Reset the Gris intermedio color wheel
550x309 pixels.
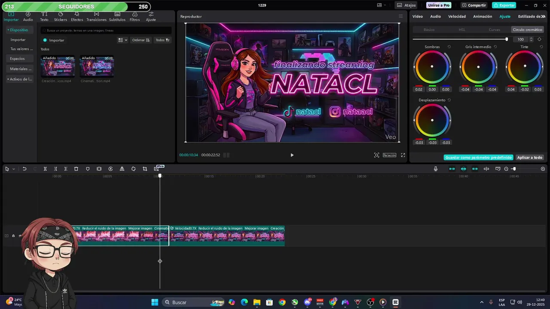(495, 47)
